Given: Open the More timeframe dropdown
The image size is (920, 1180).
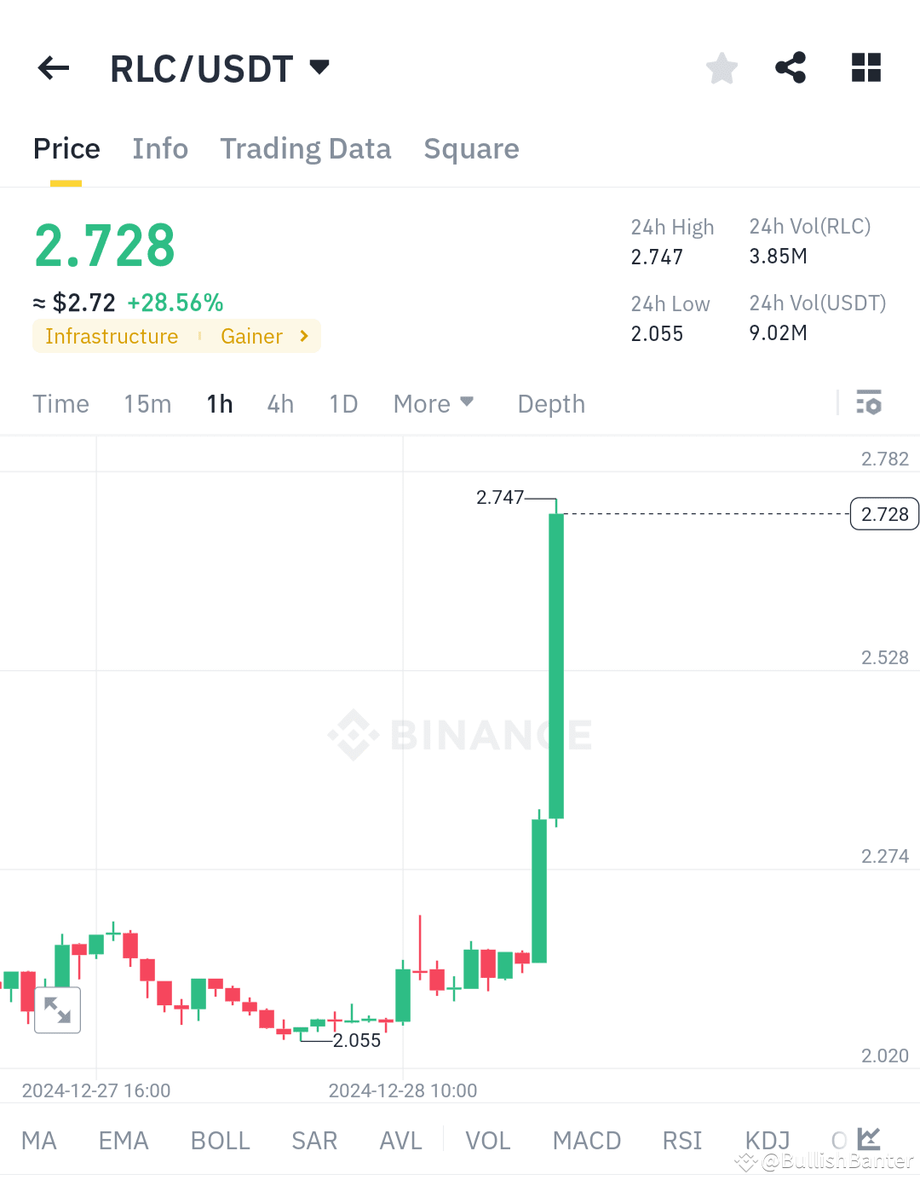Looking at the screenshot, I should (x=433, y=402).
